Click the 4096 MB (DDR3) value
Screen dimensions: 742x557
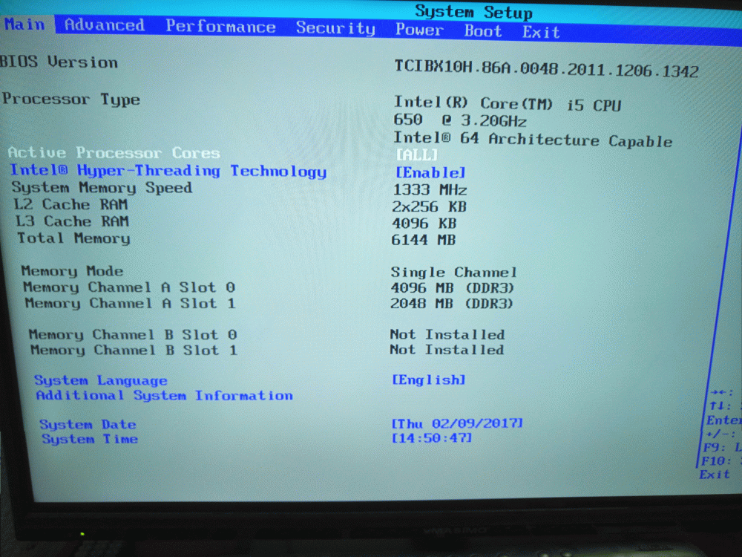pos(452,287)
